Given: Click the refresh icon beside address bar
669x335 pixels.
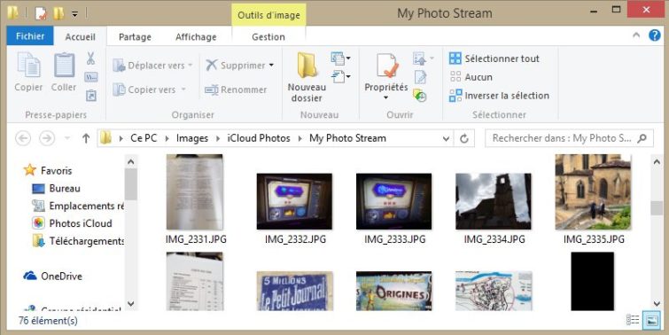Looking at the screenshot, I should pos(464,138).
